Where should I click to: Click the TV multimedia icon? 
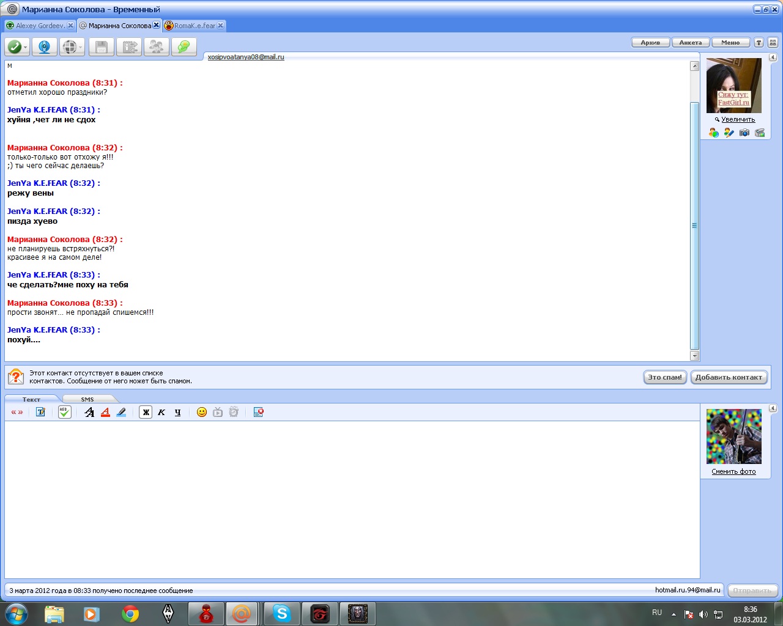pos(218,412)
